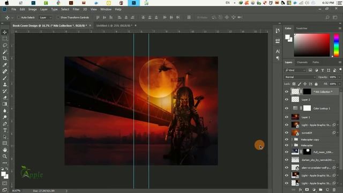Select the Rectangular Marquee tool
The image size is (343, 193).
click(5, 39)
